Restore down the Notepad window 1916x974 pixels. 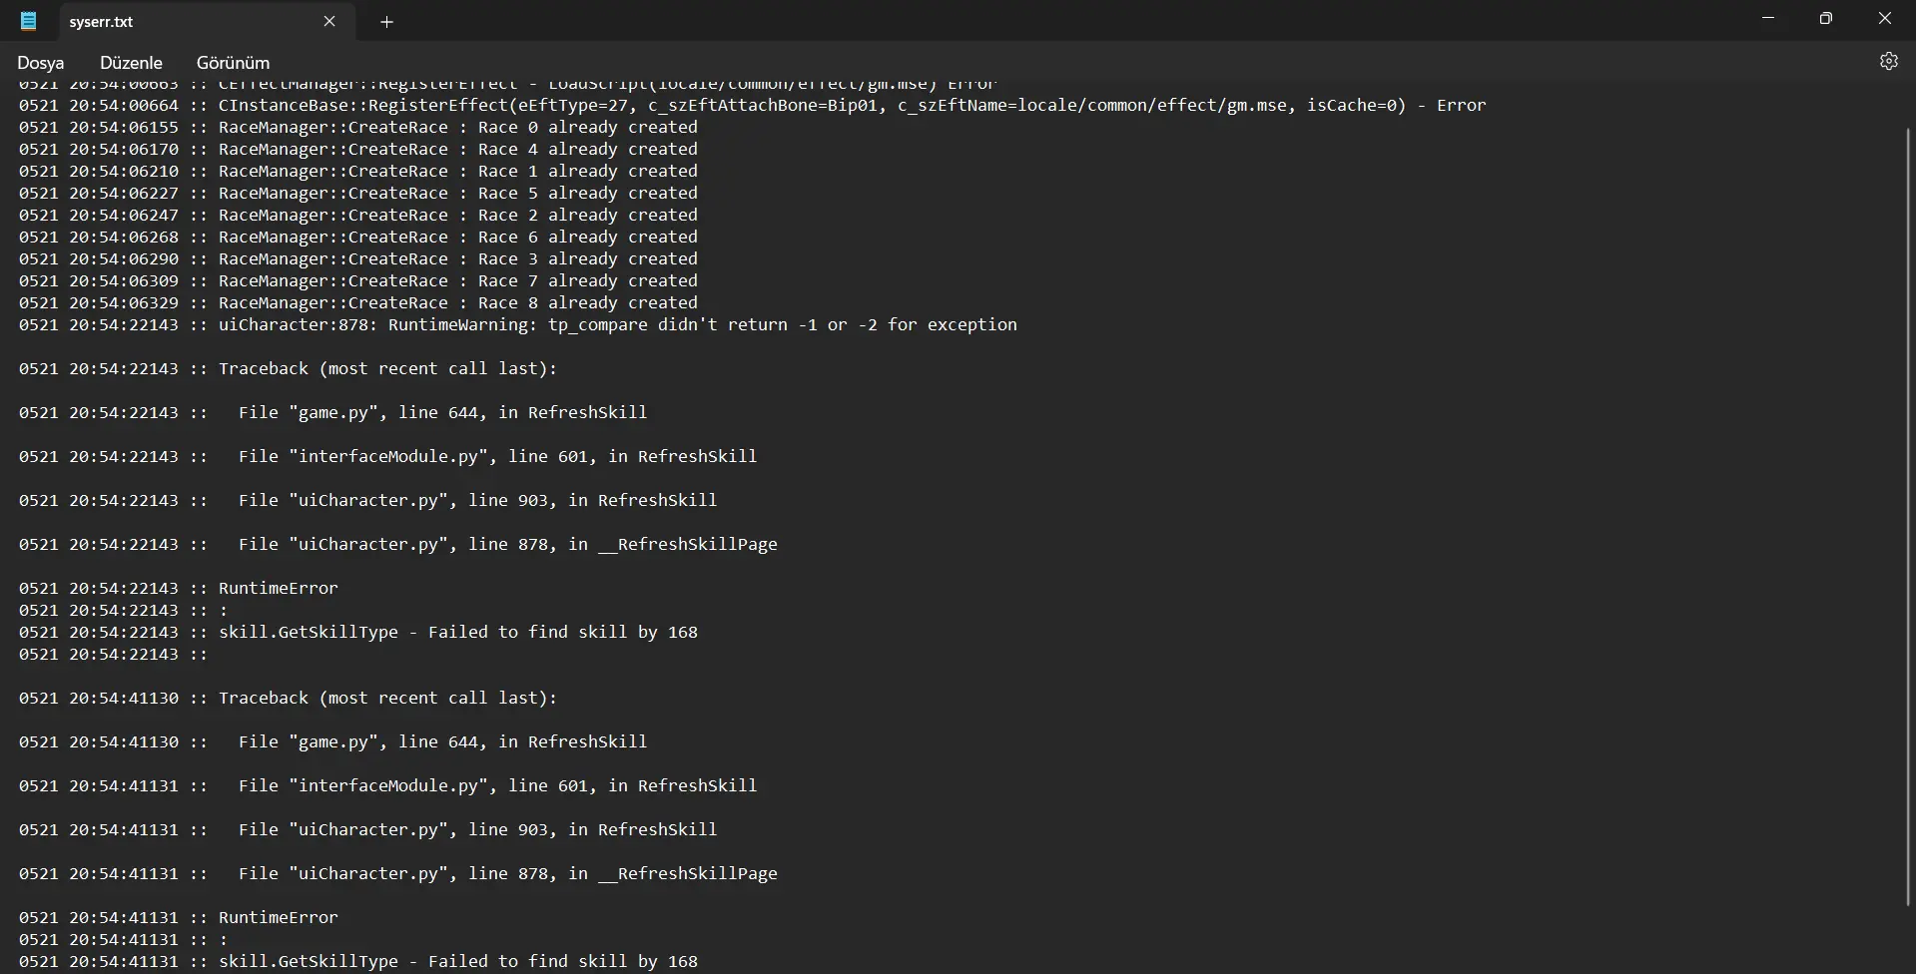click(x=1825, y=19)
